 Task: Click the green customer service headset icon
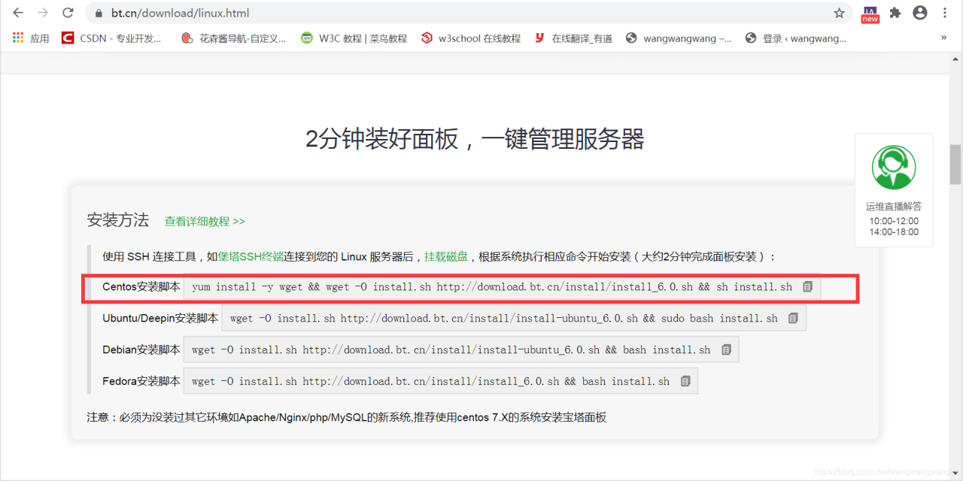coord(894,167)
